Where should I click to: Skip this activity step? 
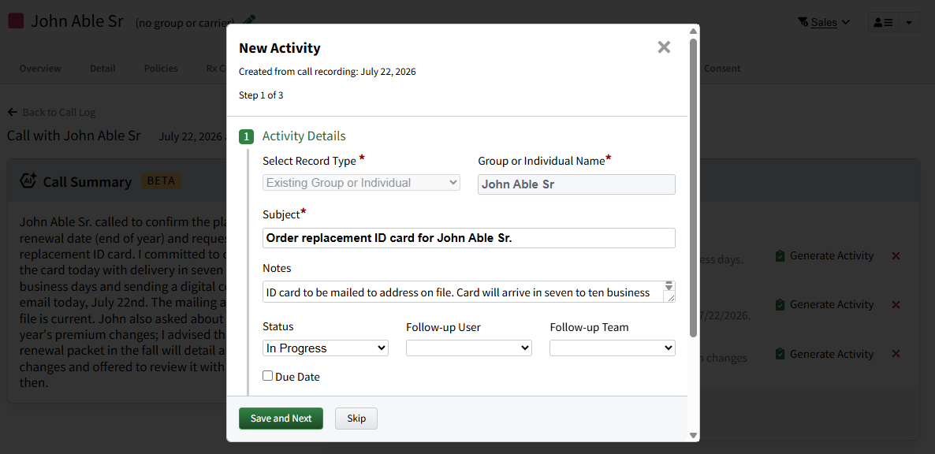[356, 419]
